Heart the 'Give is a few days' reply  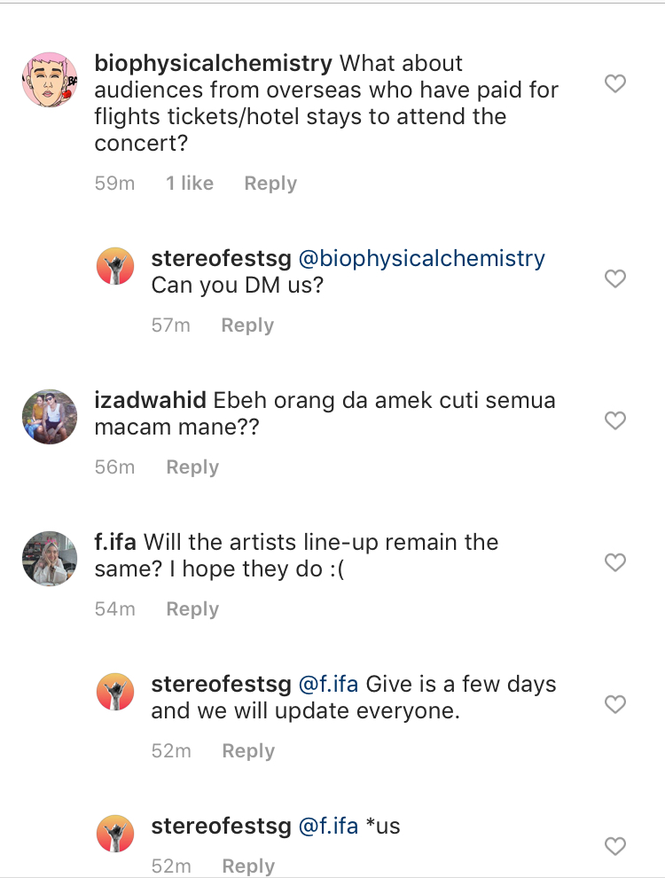614,704
